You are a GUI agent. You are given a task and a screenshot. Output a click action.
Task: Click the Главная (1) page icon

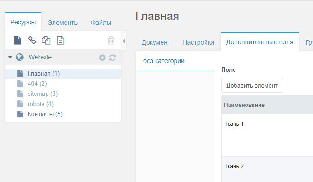pos(20,73)
